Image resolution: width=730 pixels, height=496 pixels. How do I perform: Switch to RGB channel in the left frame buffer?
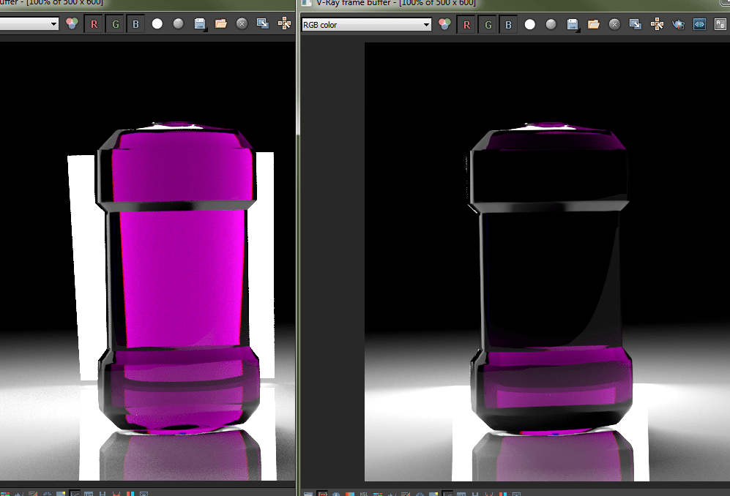[72, 23]
